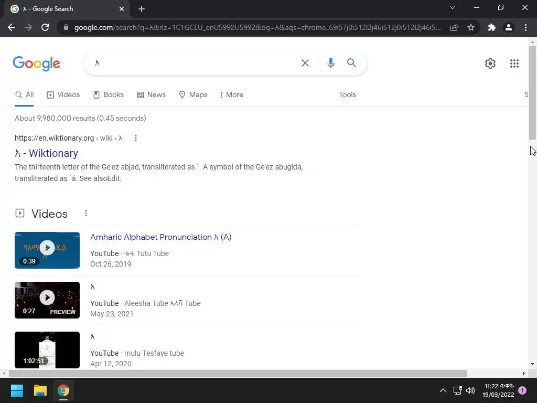Open Amharic Alphabet Pronunciation video link

coord(160,237)
